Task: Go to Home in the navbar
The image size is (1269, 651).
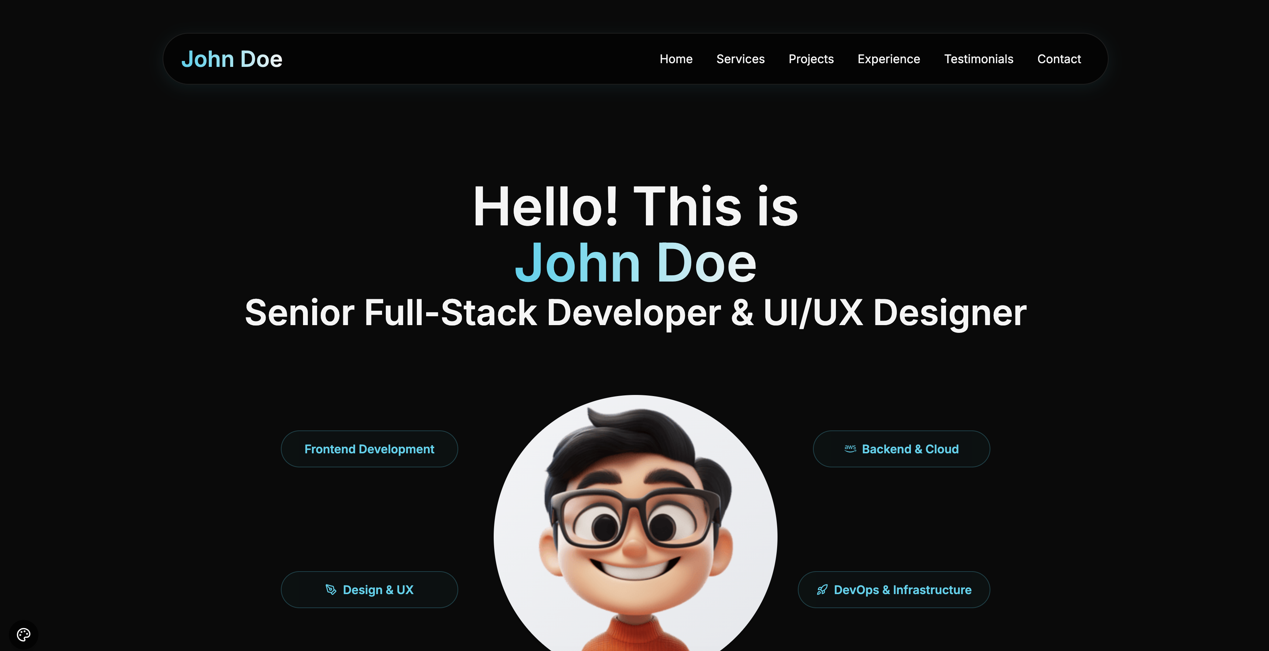Action: [x=676, y=59]
